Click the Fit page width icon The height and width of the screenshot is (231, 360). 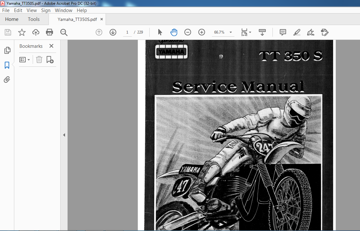coord(244,32)
